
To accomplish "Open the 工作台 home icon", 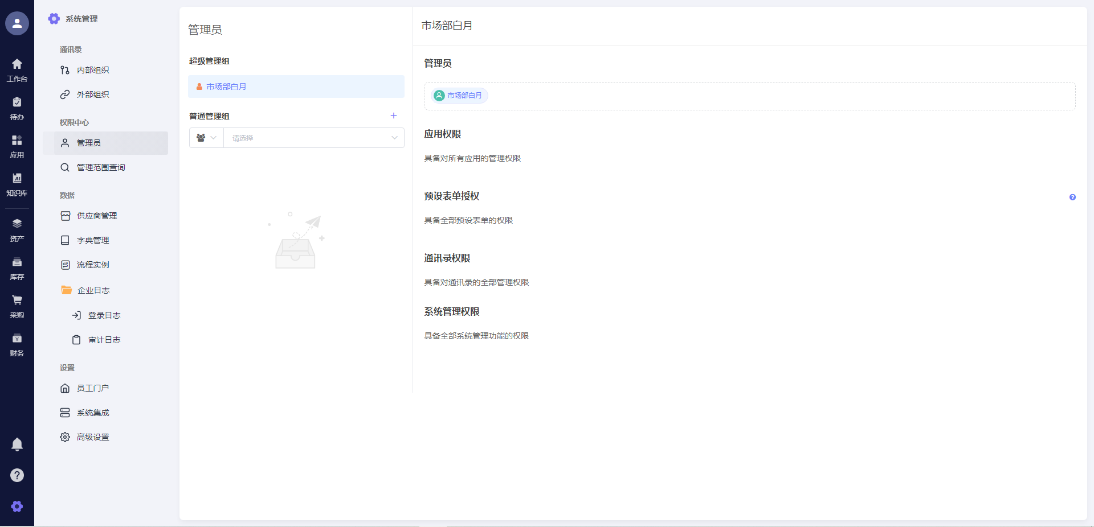I will 17,64.
